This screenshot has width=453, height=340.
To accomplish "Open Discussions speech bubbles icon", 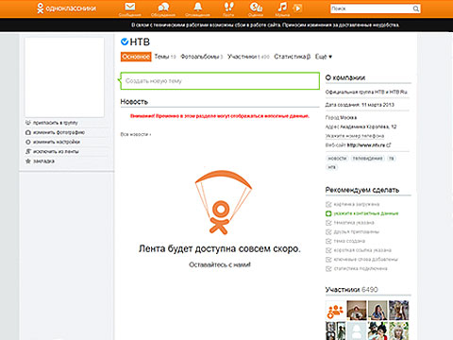I will (163, 7).
